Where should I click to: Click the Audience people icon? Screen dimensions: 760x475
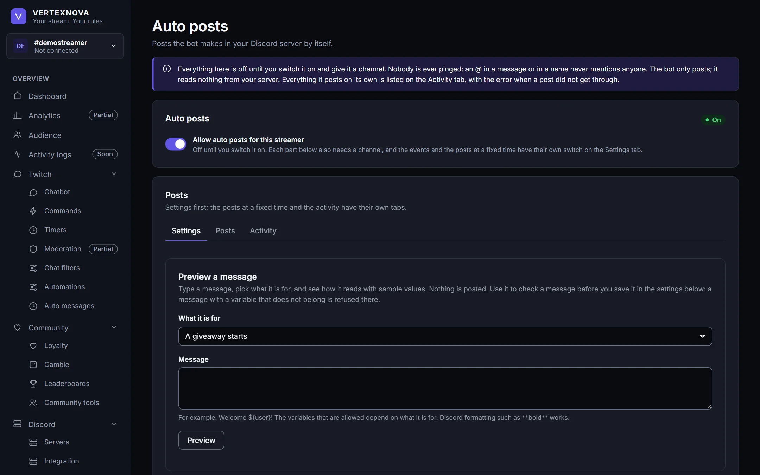[17, 135]
